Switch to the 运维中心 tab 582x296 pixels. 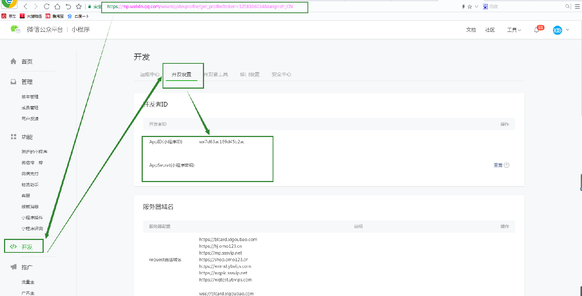[x=150, y=74]
